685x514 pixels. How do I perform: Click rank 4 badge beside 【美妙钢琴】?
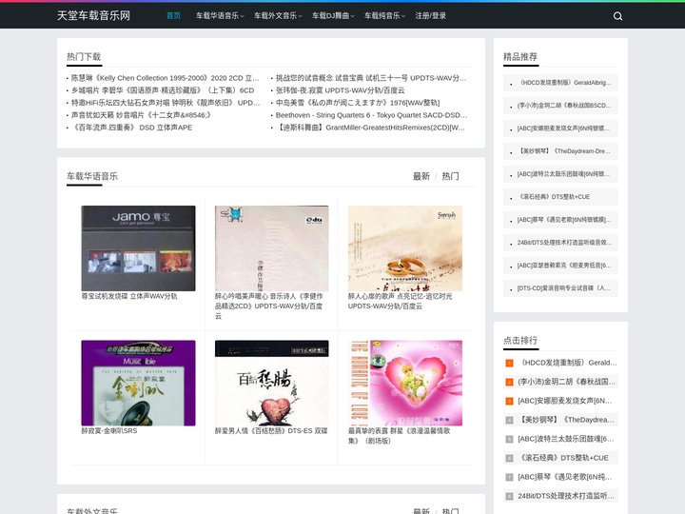pyautogui.click(x=509, y=420)
